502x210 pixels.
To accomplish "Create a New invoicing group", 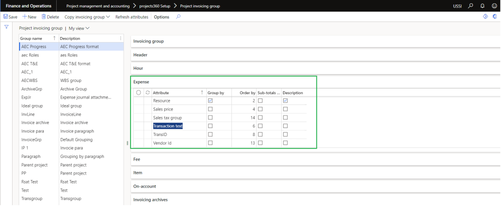I will click(x=30, y=17).
